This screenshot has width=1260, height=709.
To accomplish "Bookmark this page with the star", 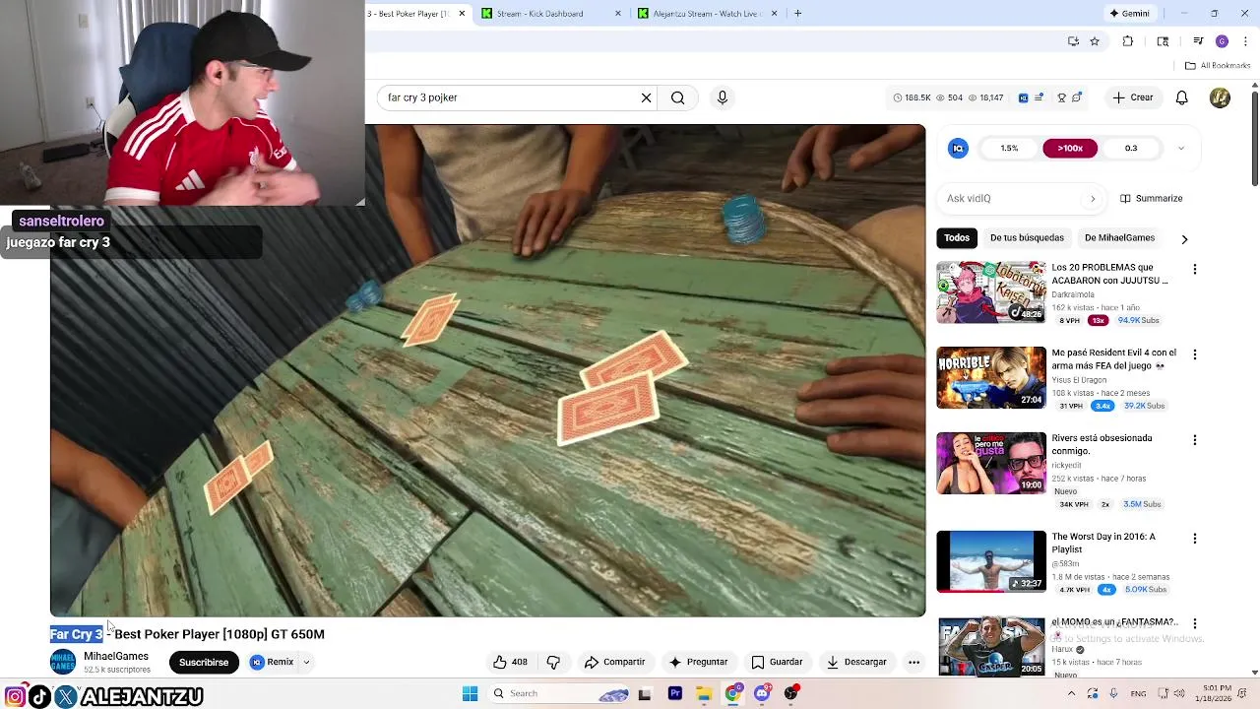I will 1094,41.
